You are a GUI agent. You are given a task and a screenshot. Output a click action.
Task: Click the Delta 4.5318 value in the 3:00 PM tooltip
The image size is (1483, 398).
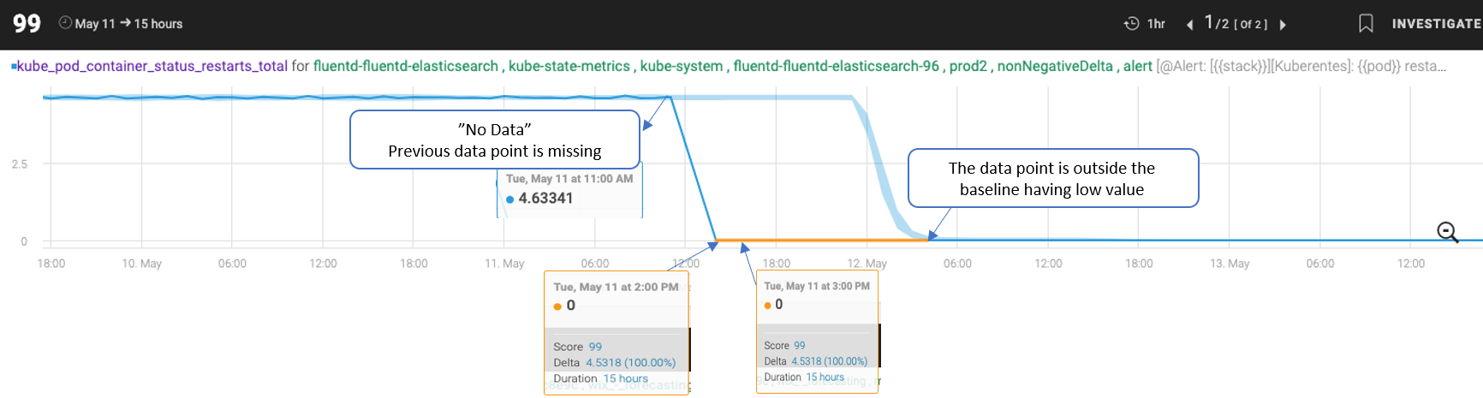tap(829, 361)
